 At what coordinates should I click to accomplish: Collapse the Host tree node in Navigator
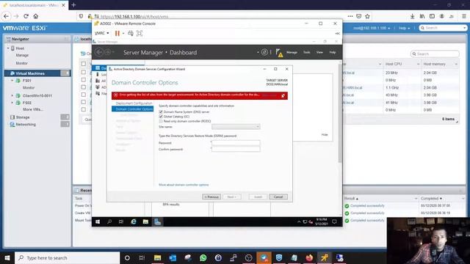click(8, 48)
